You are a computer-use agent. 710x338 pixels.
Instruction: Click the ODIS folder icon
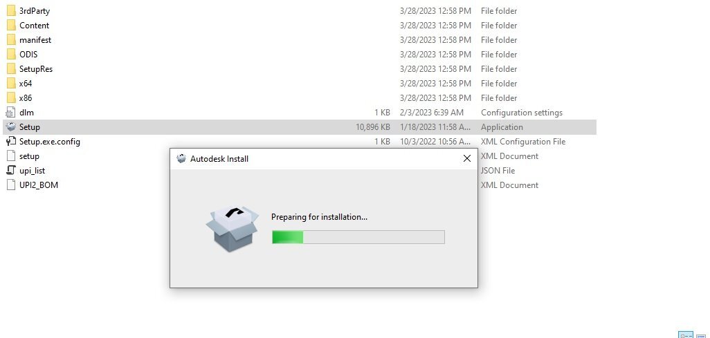click(x=11, y=55)
